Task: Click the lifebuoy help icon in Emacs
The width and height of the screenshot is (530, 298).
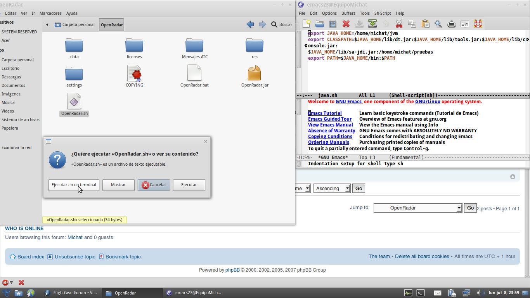Action: 478,24
